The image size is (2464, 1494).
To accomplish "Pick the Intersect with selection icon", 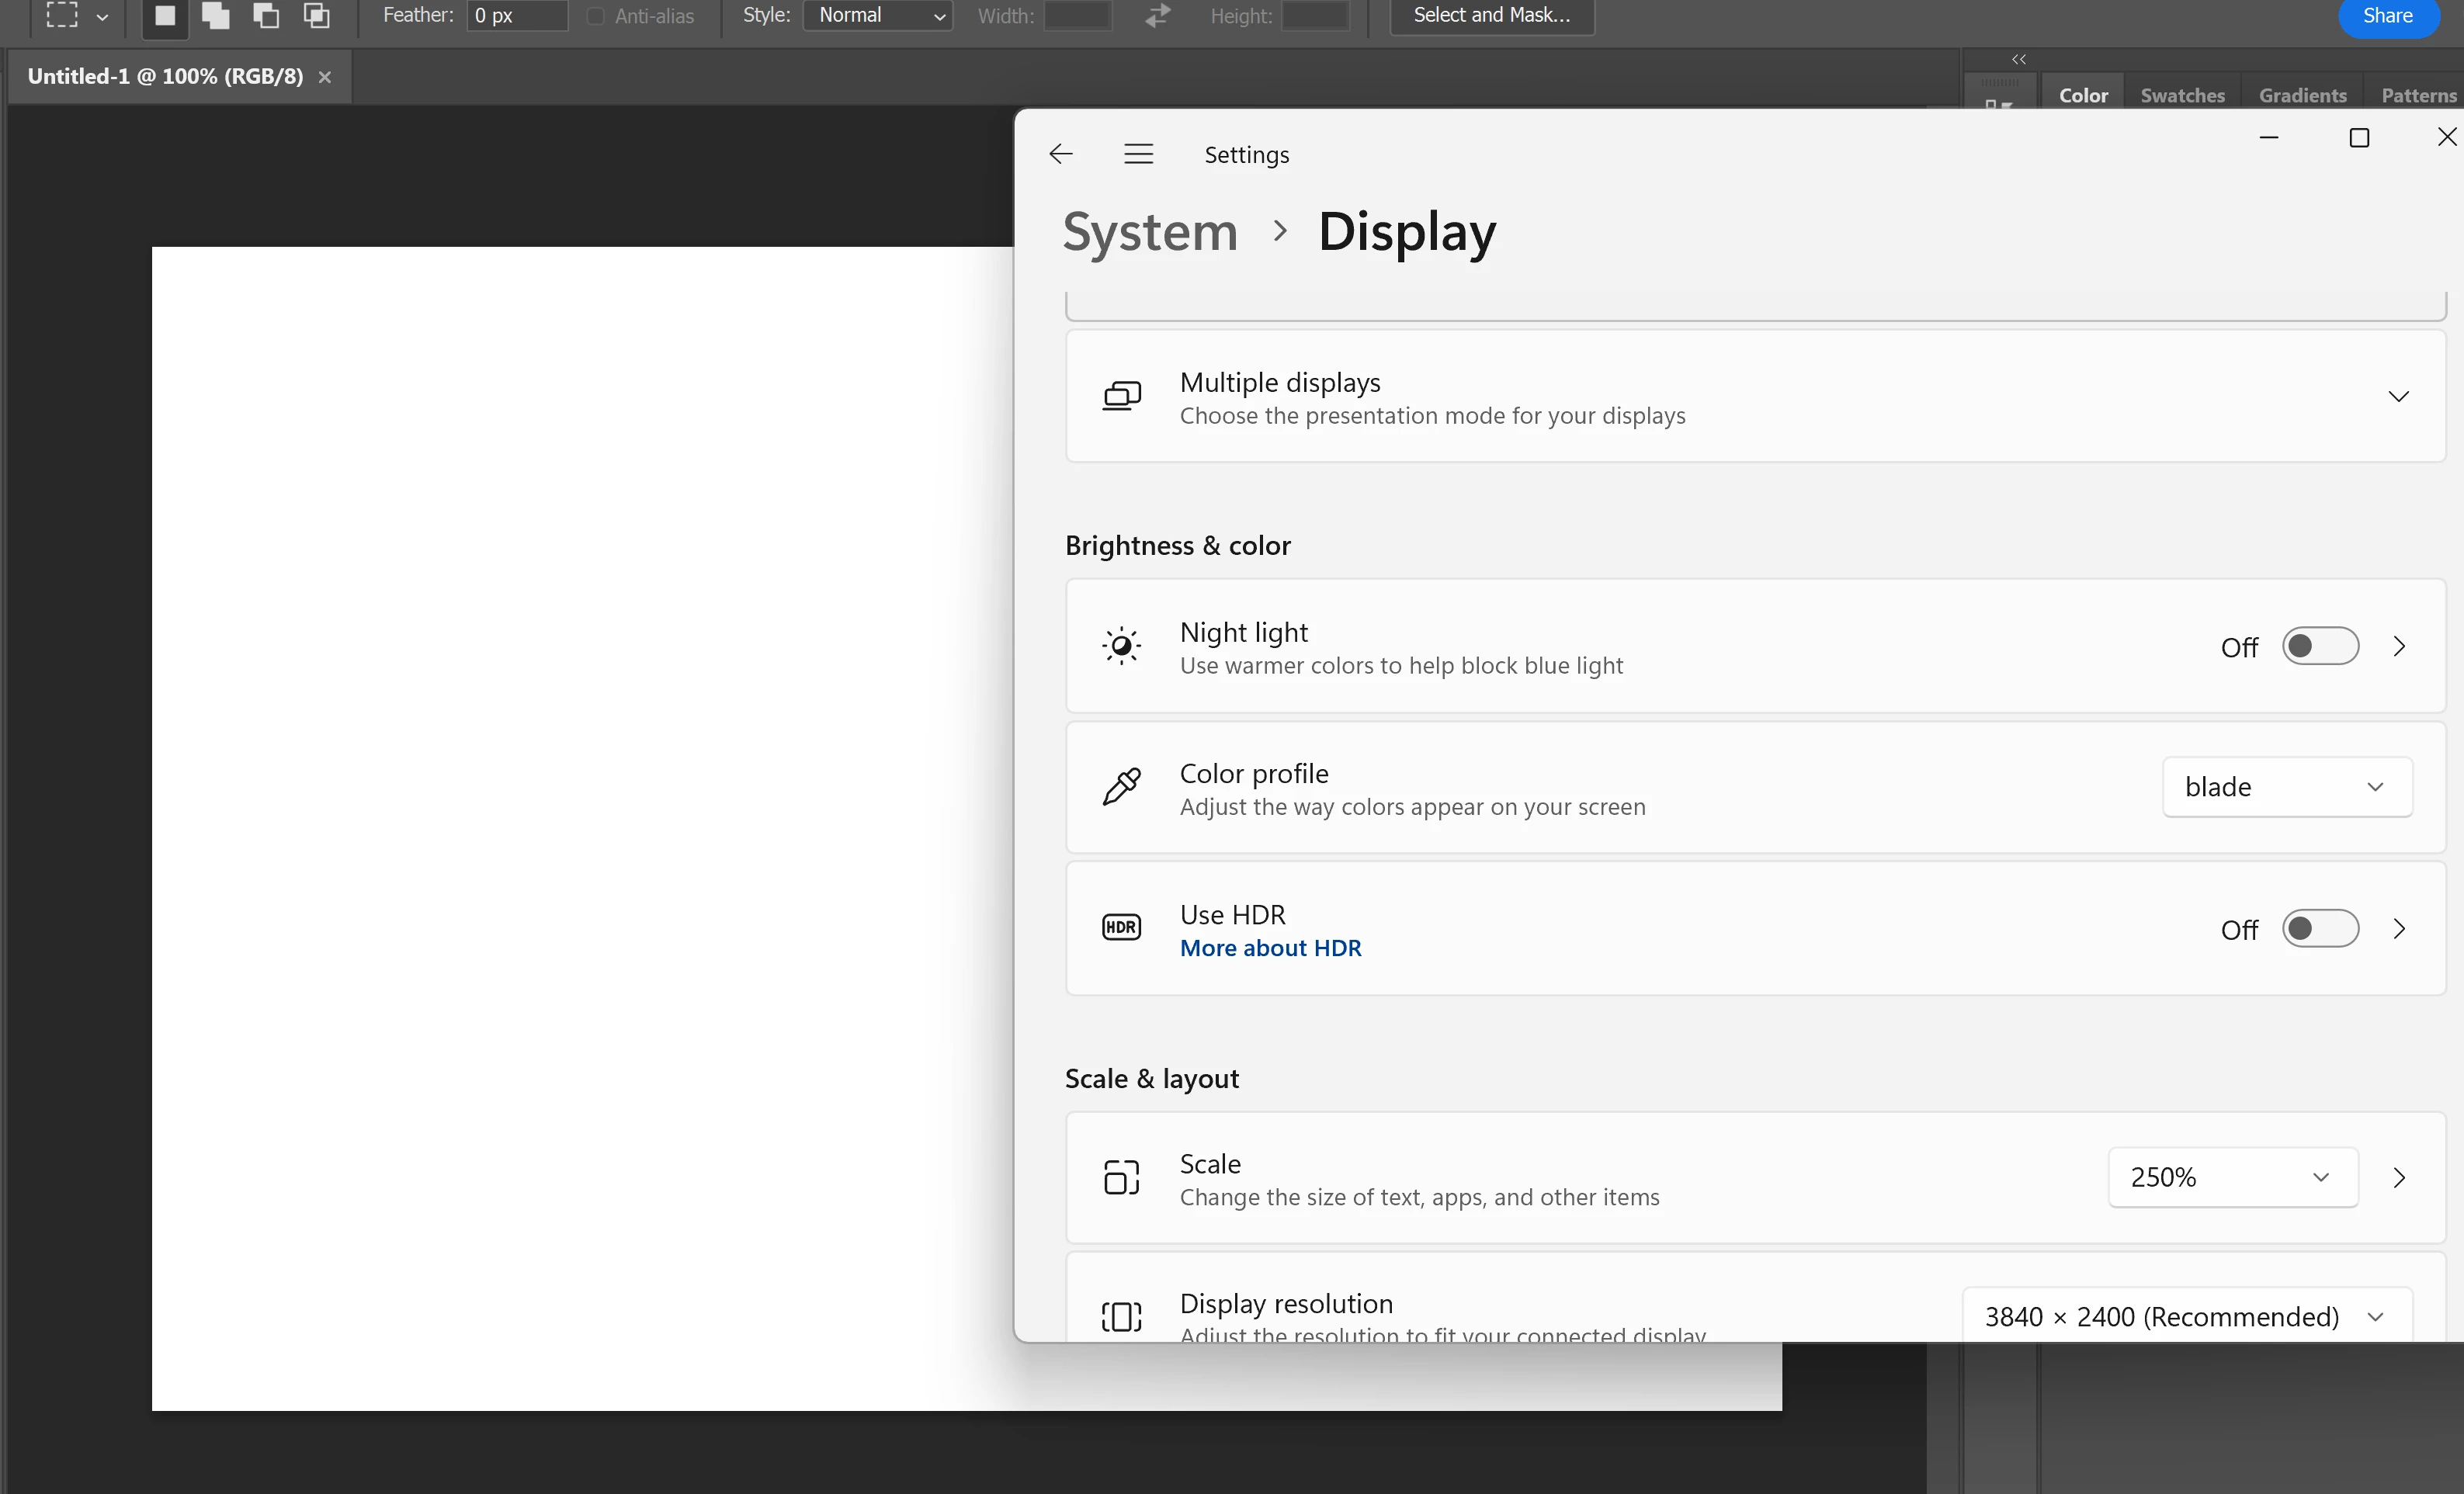I will [317, 16].
